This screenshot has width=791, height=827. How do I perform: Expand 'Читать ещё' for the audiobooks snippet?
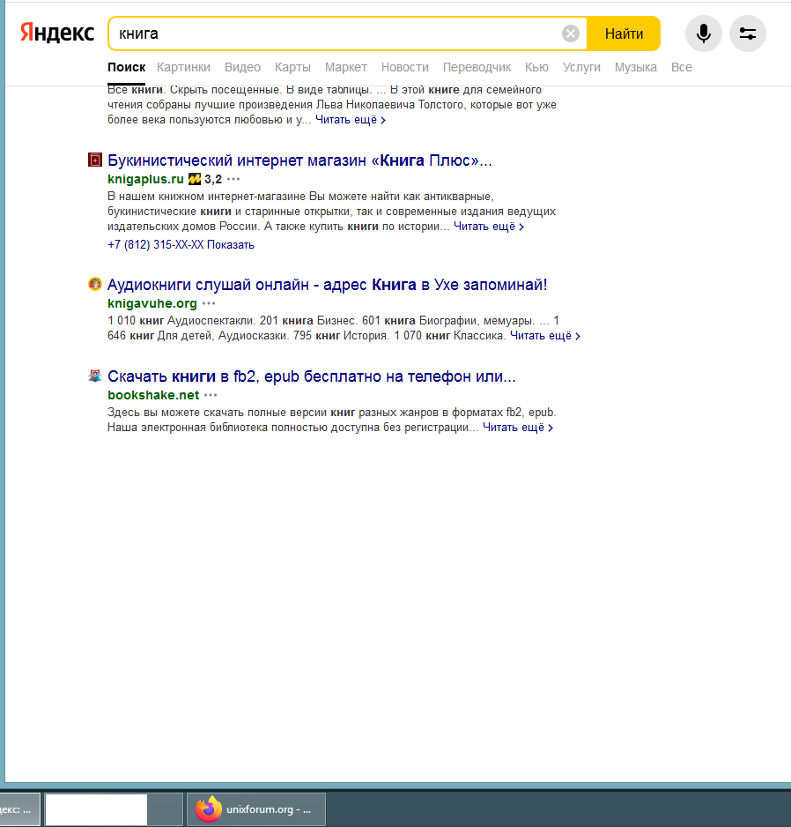(x=545, y=335)
